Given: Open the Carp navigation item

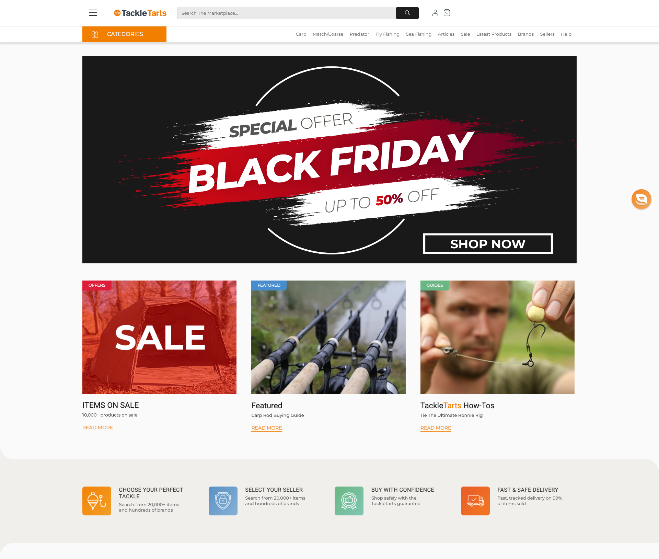Looking at the screenshot, I should [x=301, y=34].
